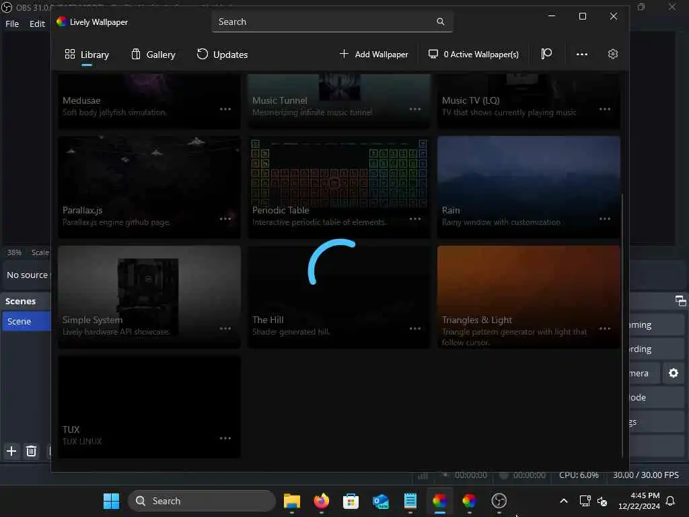Click 30.00 / 30.00 FPS in OBS status bar
The image size is (689, 517).
pyautogui.click(x=646, y=475)
